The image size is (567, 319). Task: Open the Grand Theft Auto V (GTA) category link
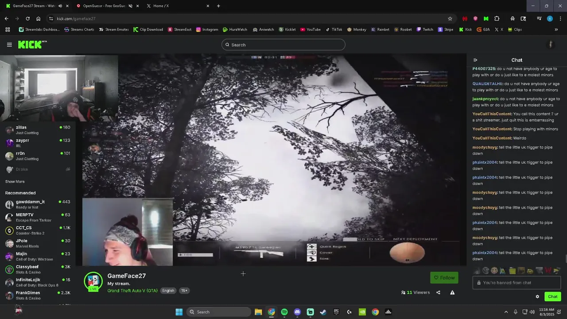click(x=132, y=291)
